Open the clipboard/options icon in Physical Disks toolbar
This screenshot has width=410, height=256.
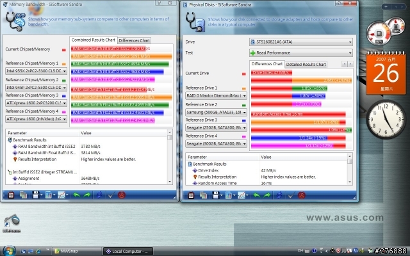pos(191,195)
